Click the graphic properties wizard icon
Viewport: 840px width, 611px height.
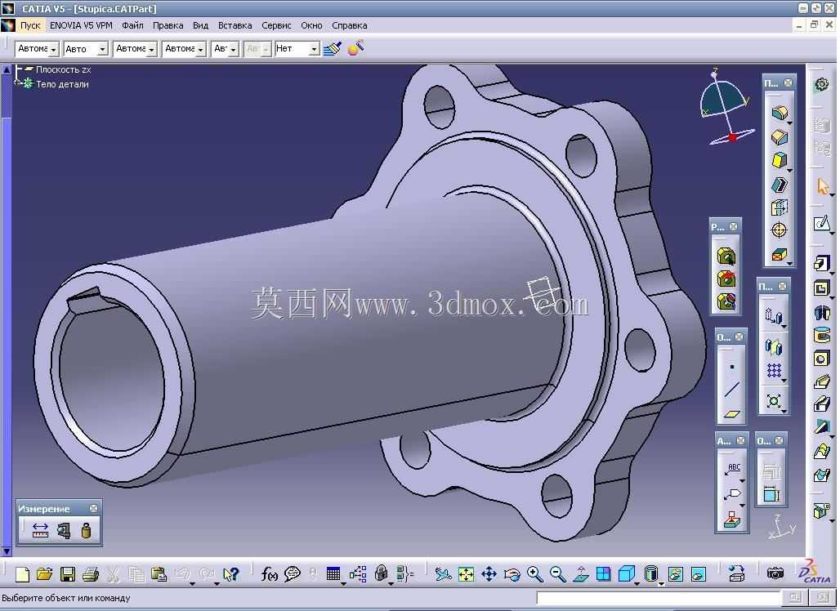click(355, 48)
